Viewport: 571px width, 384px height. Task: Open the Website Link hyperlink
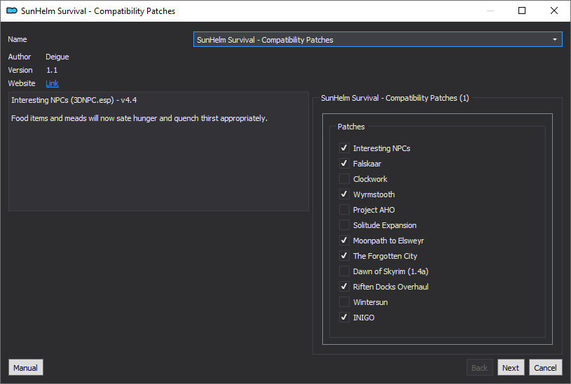(x=52, y=83)
